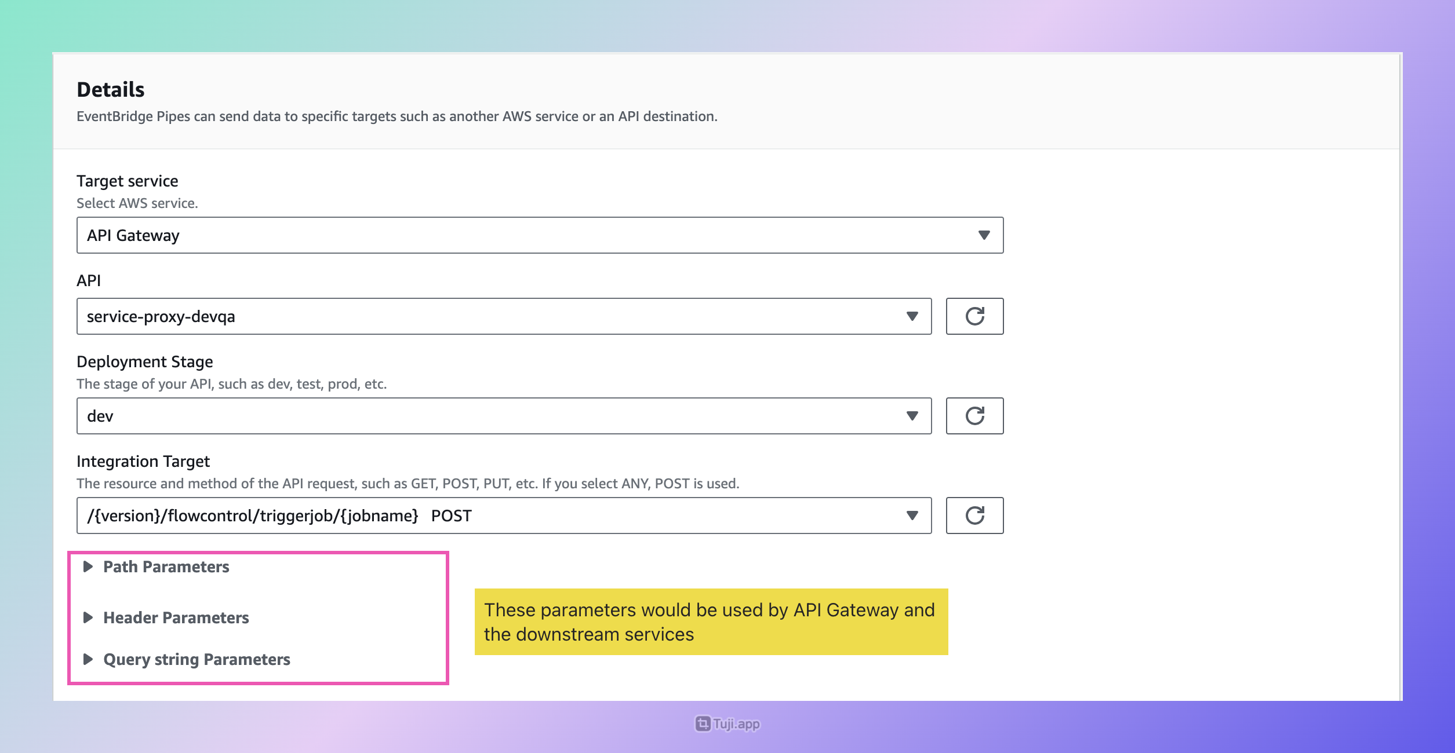Expand the Query string Parameters section

[187, 659]
